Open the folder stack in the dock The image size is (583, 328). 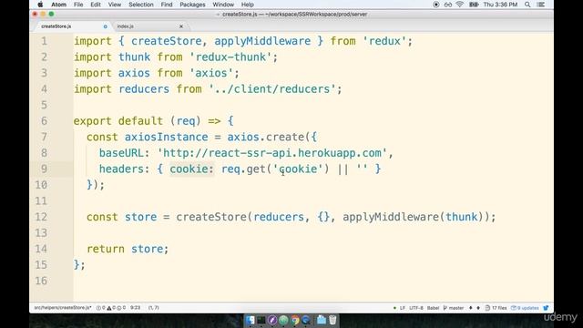pos(322,320)
